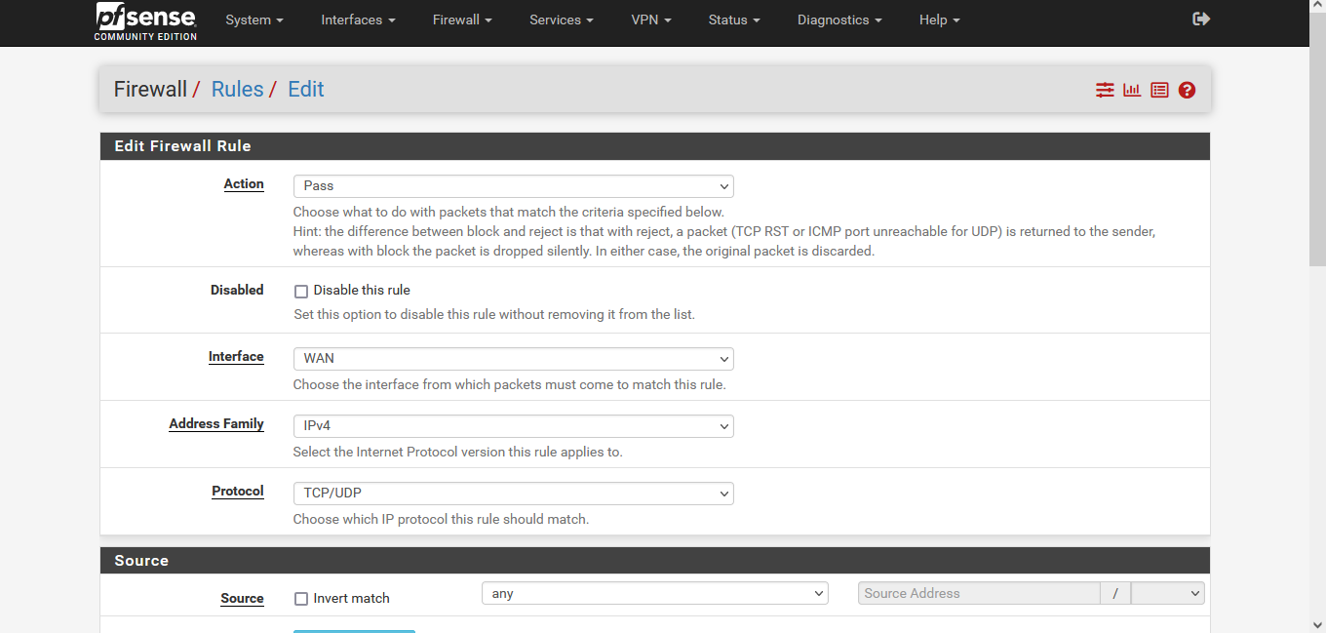Open the VPN menu
Image resolution: width=1326 pixels, height=633 pixels.
[x=651, y=20]
